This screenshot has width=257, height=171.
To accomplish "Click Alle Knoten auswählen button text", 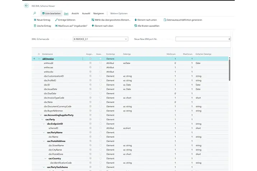I will coord(148,26).
